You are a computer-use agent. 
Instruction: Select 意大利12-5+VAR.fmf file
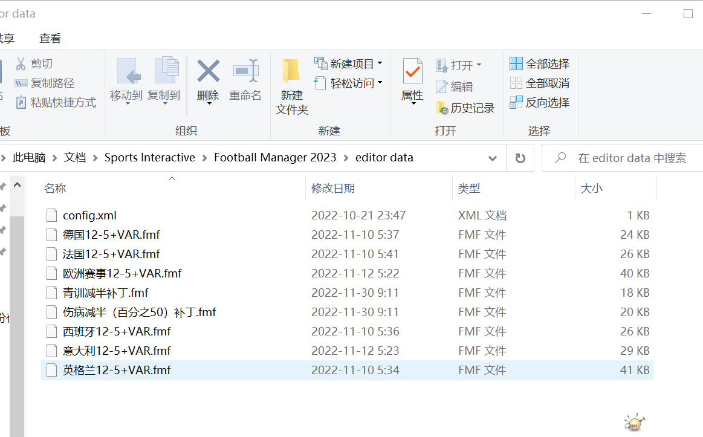point(347,351)
